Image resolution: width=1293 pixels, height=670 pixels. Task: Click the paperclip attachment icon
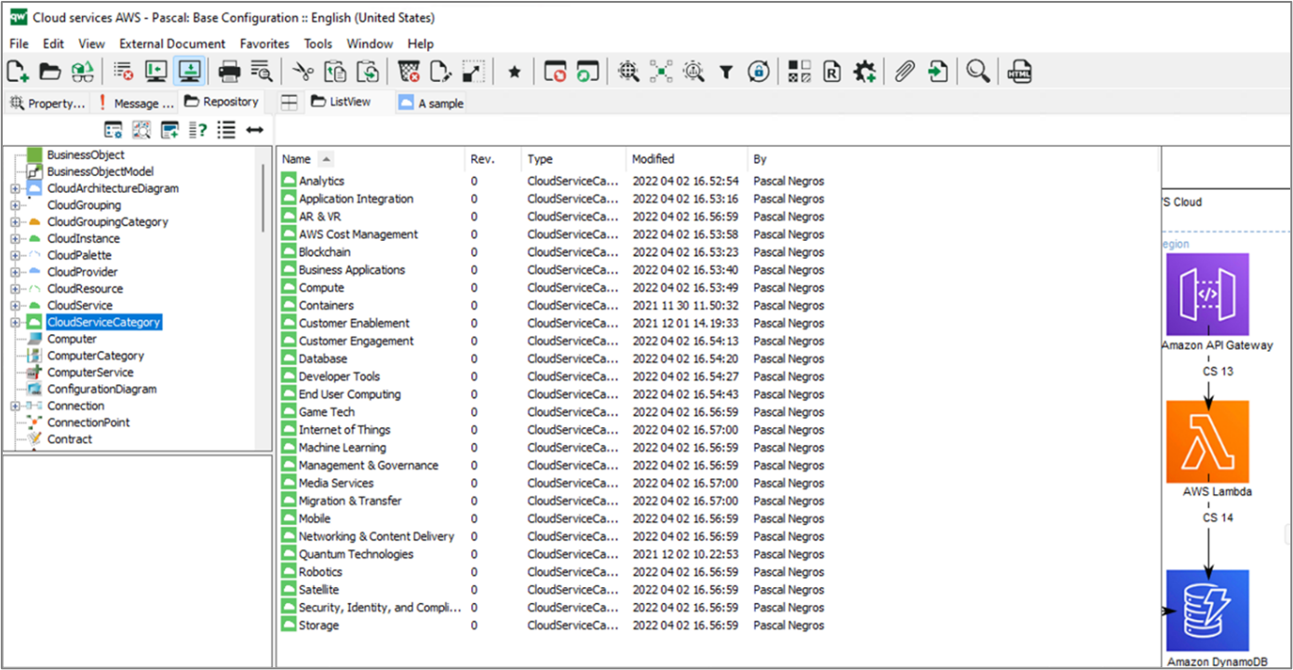(x=905, y=72)
